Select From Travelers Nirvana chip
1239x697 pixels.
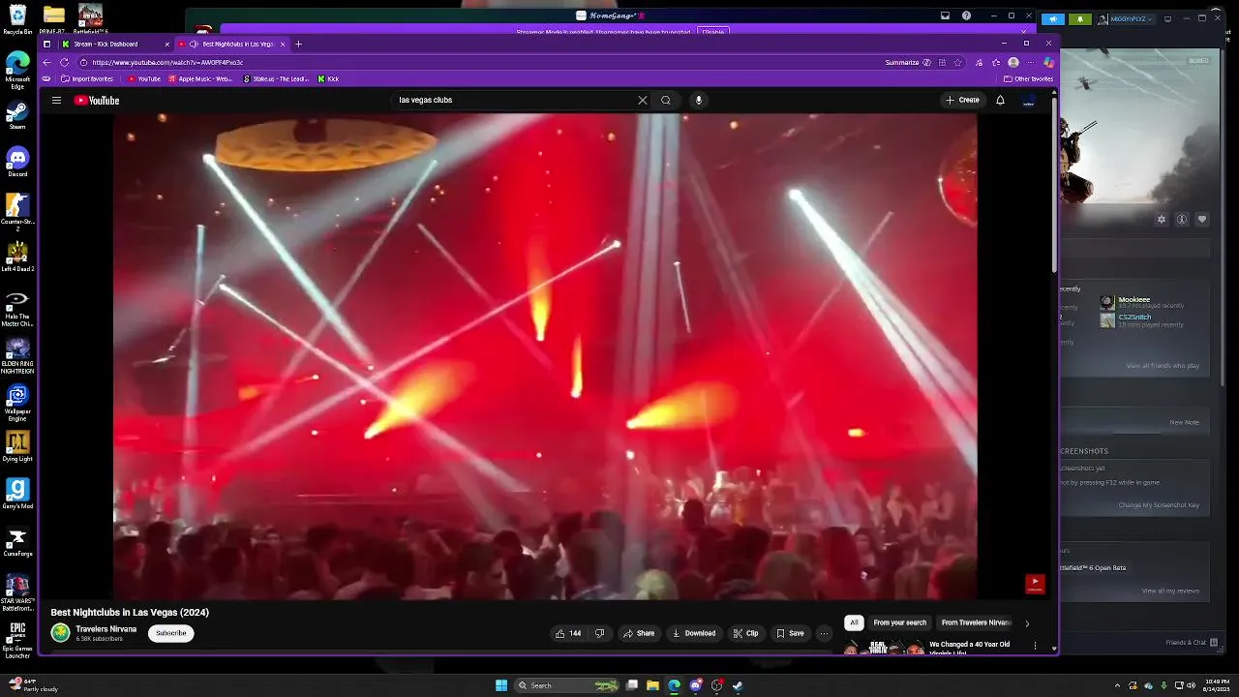click(976, 622)
